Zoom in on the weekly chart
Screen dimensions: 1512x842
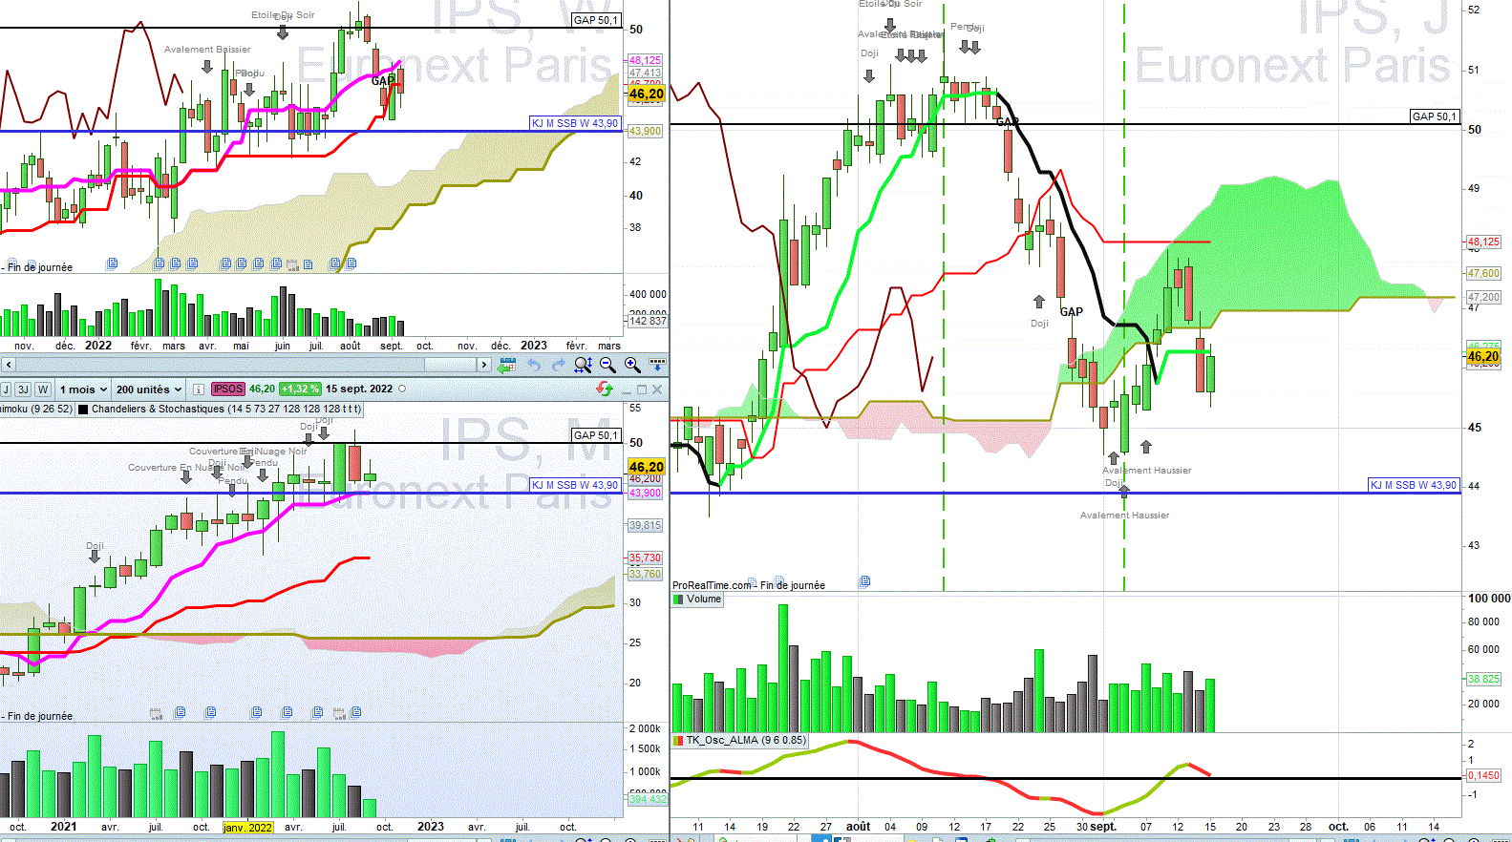[x=632, y=365]
